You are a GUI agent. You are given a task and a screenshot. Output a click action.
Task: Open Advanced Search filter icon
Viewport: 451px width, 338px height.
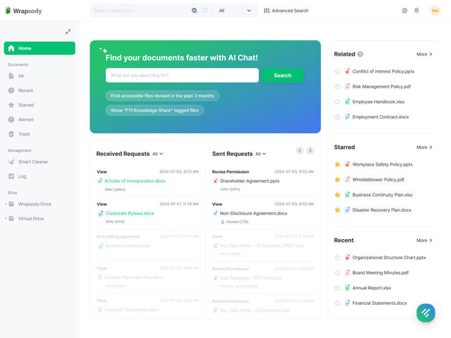tap(267, 11)
